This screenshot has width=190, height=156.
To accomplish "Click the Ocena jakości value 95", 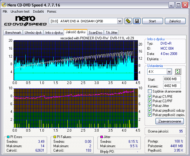I will tap(181, 131).
